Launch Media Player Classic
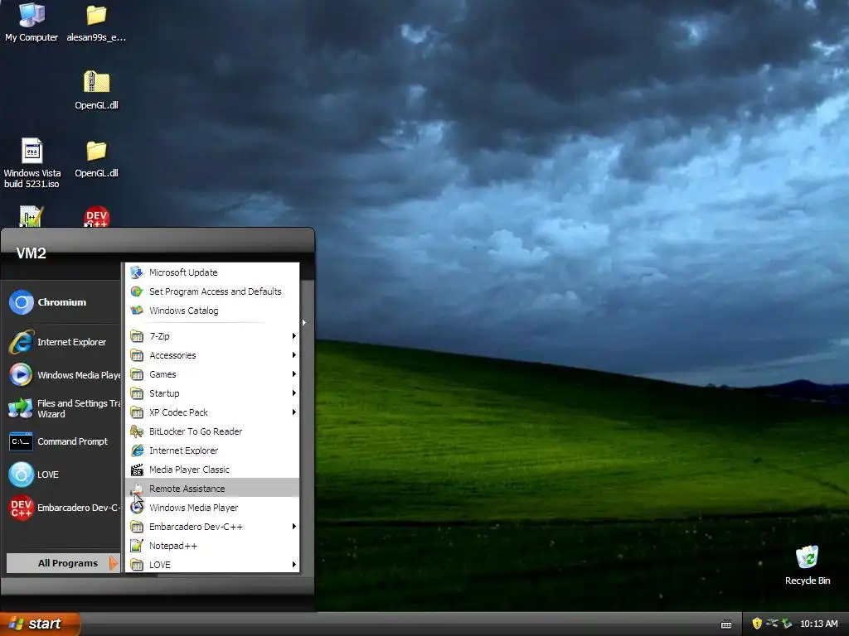The width and height of the screenshot is (849, 636). coord(211,470)
